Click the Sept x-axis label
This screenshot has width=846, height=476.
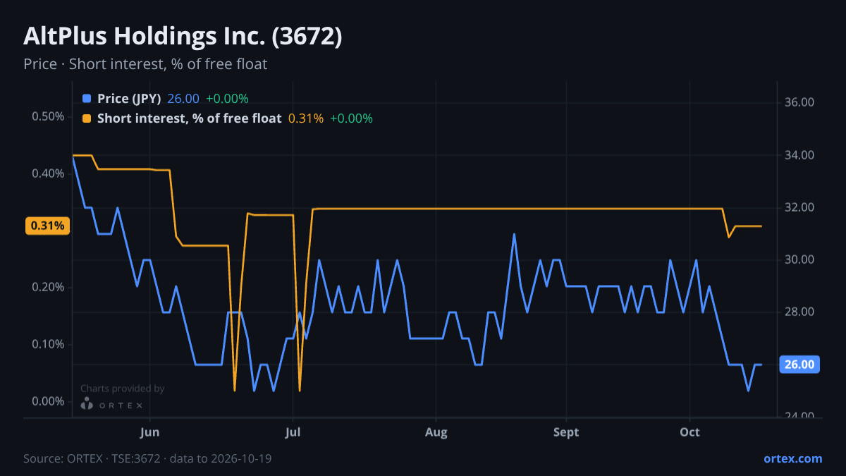[566, 432]
